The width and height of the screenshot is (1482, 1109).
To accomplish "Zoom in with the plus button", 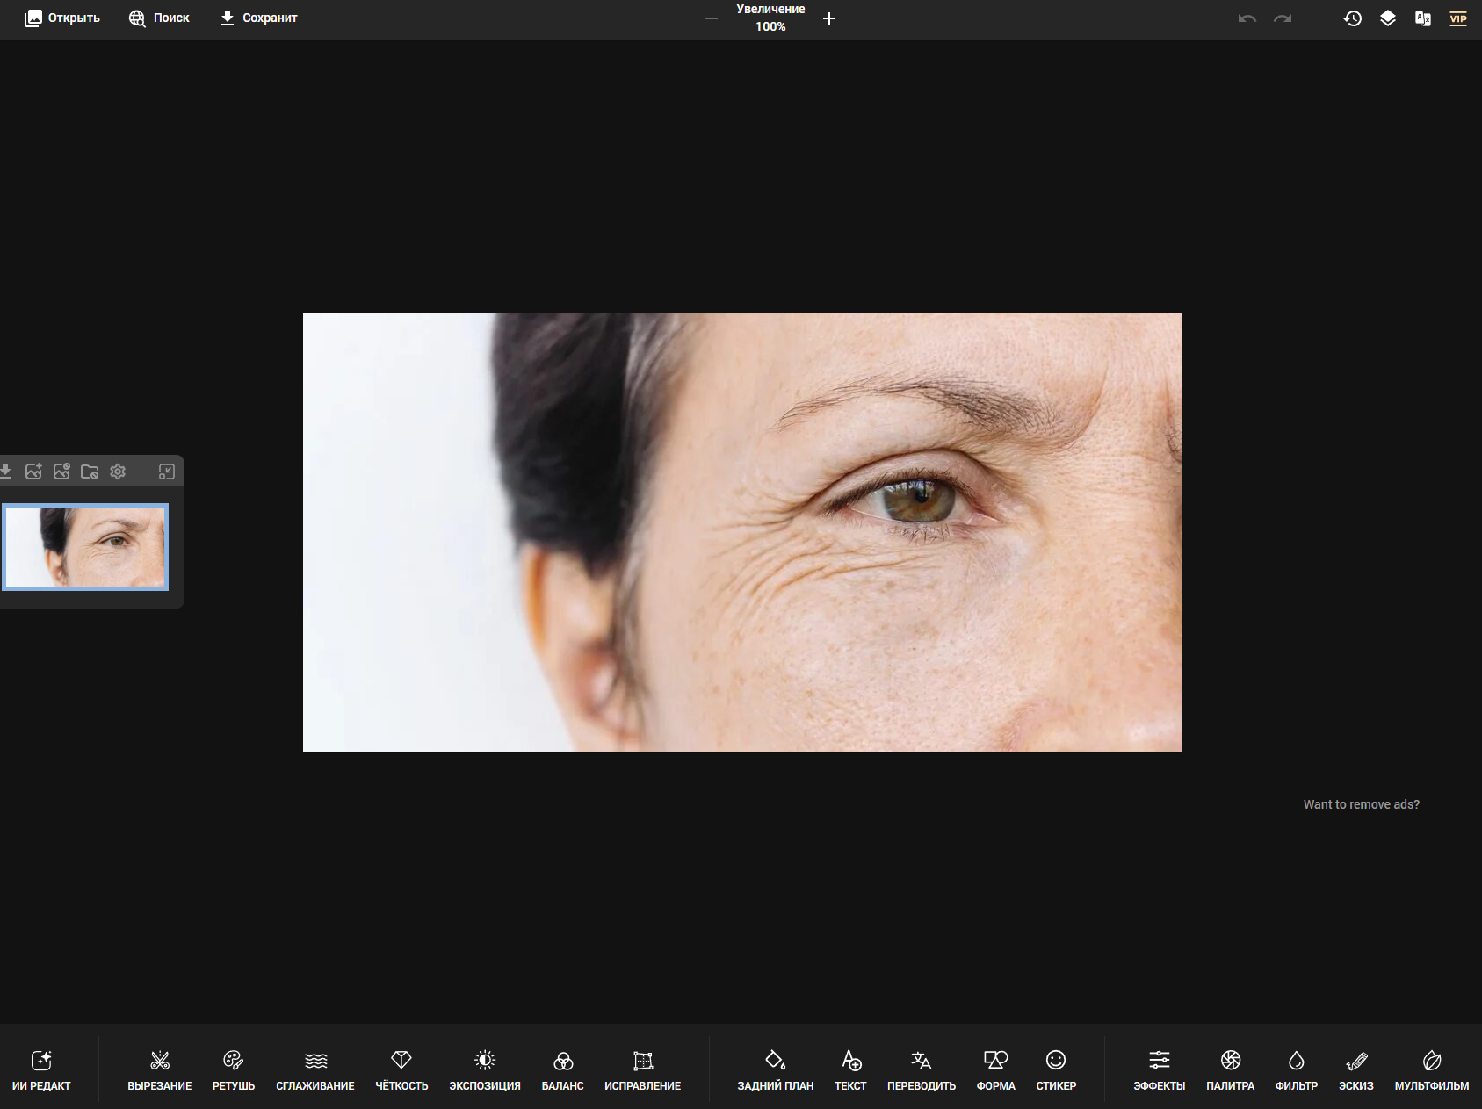I will [829, 18].
